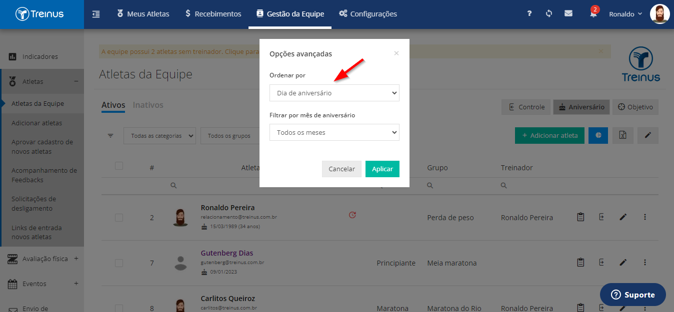Image resolution: width=674 pixels, height=312 pixels.
Task: Open notifications bell with badge 2
Action: pyautogui.click(x=593, y=13)
